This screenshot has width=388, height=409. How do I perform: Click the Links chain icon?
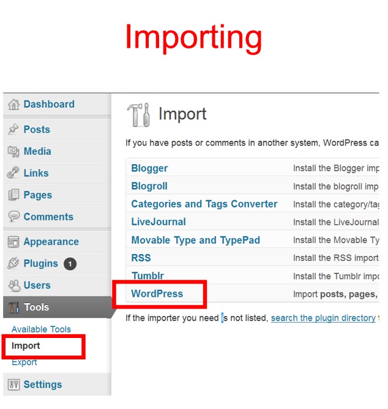click(13, 173)
